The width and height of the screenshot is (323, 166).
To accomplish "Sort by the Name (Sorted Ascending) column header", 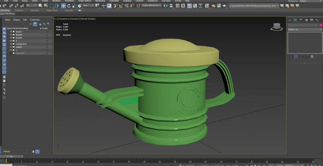I will point(17,28).
